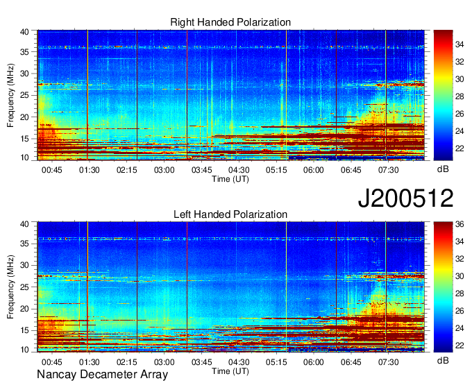472x383 pixels.
Task: Click the Left Handed plot's colorbar
Action: (x=443, y=287)
